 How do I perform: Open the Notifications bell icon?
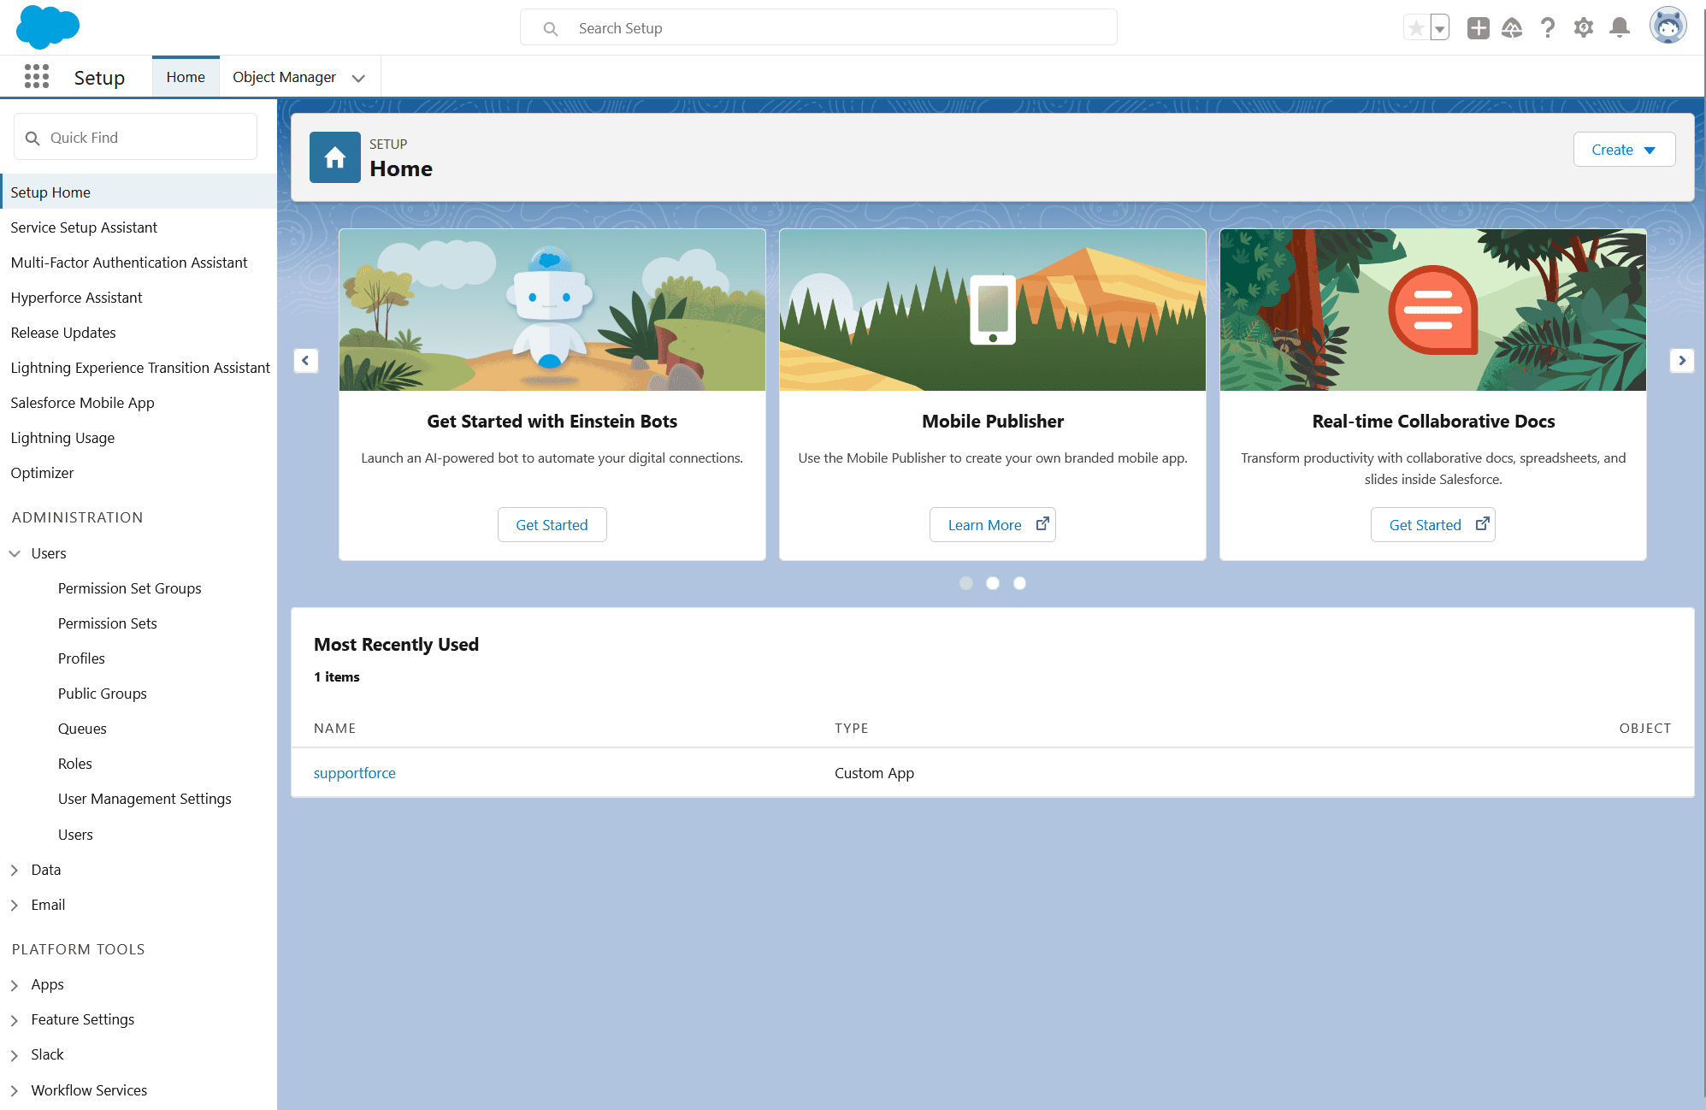1619,28
